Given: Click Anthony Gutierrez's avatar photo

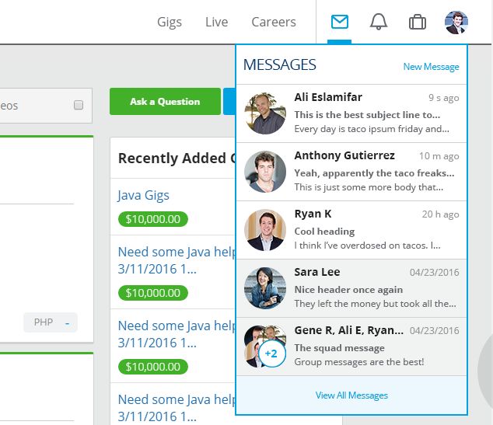Looking at the screenshot, I should (x=265, y=172).
